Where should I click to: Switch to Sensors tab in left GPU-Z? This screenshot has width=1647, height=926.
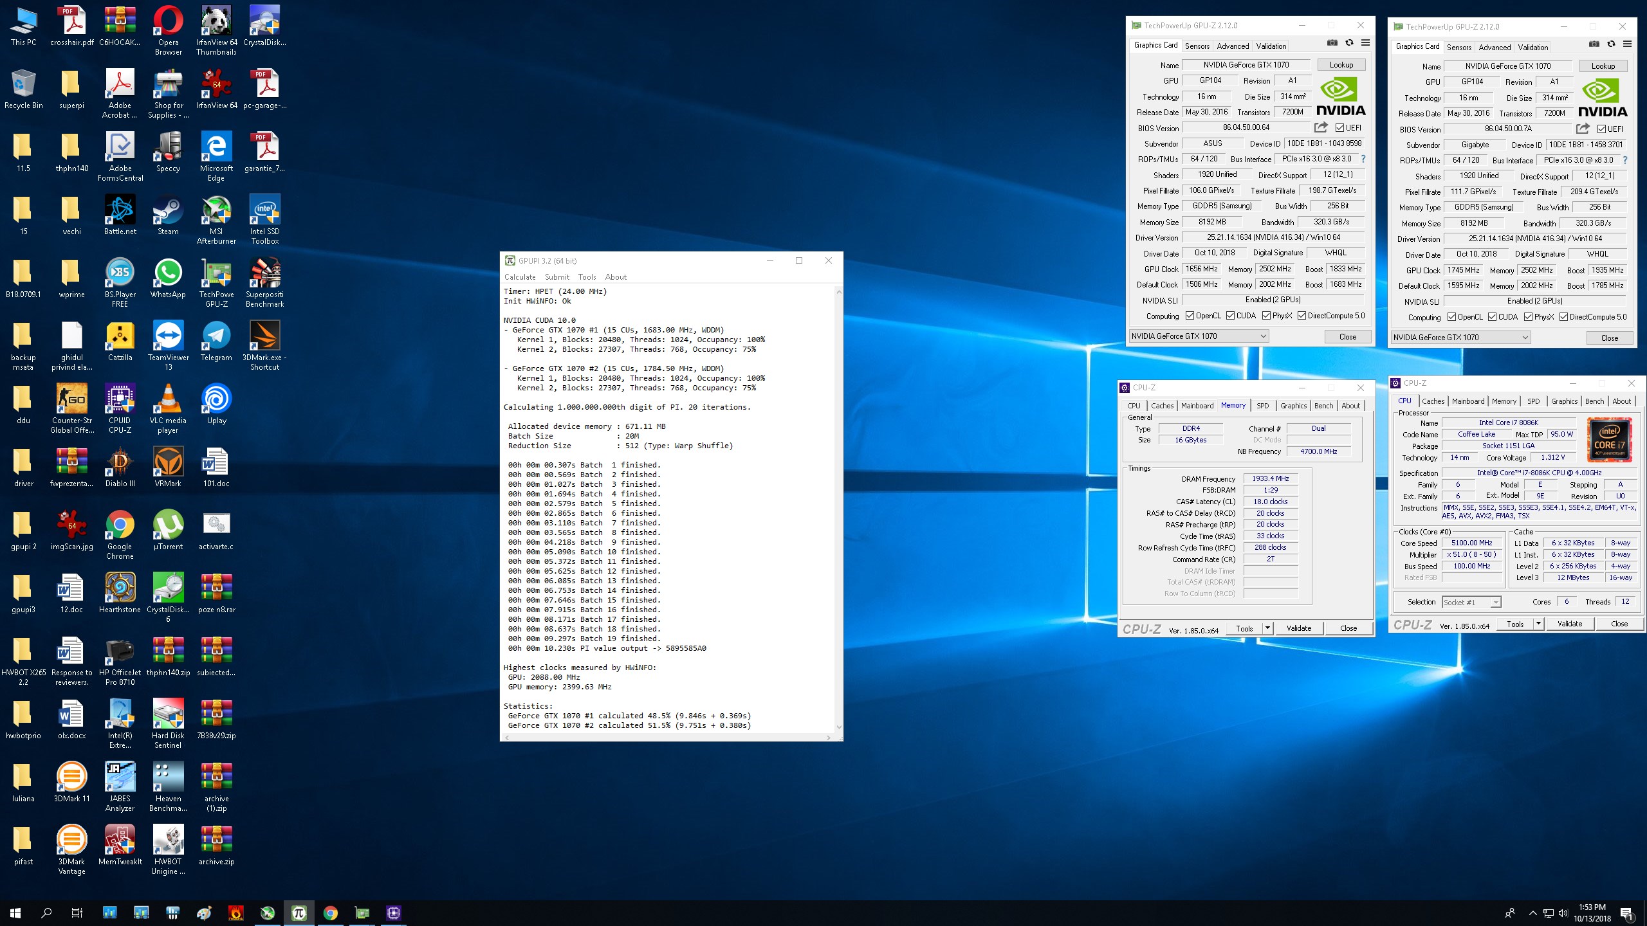pos(1197,46)
